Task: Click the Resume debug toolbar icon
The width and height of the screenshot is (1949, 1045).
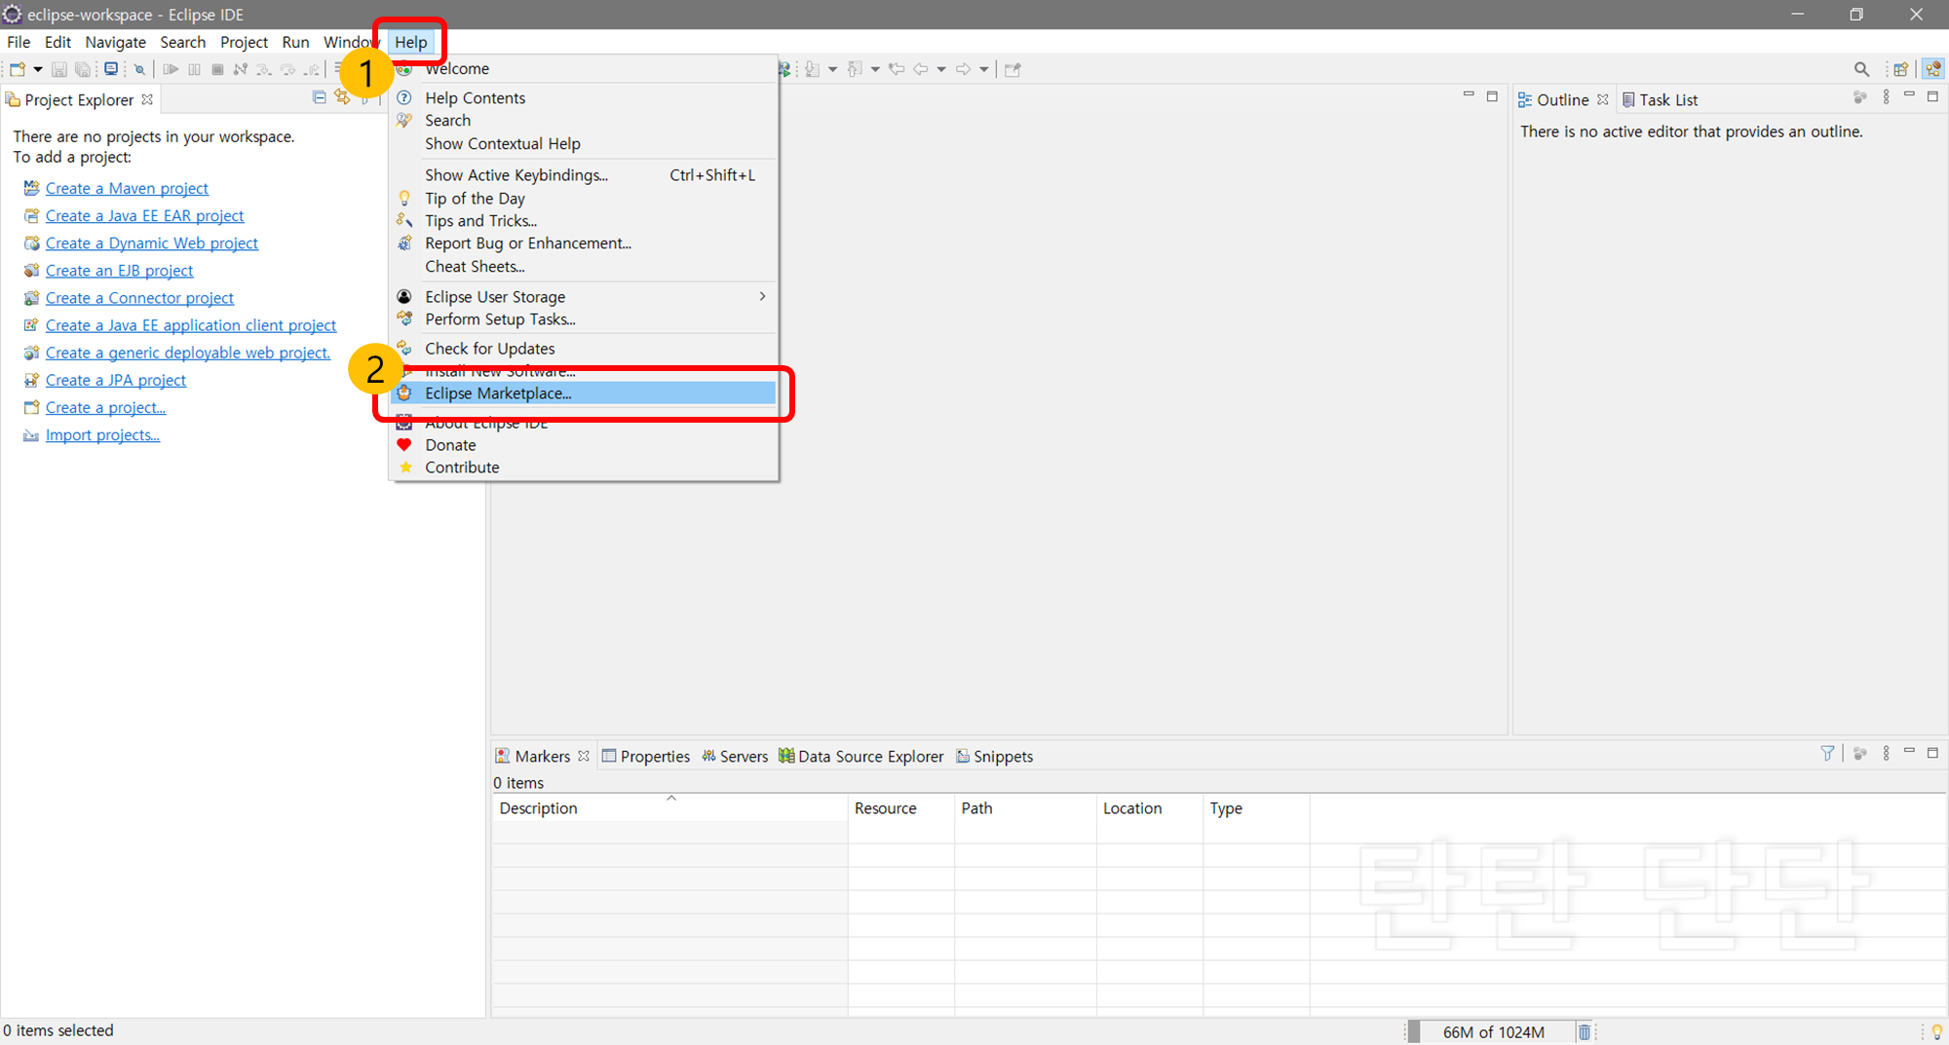Action: tap(171, 69)
